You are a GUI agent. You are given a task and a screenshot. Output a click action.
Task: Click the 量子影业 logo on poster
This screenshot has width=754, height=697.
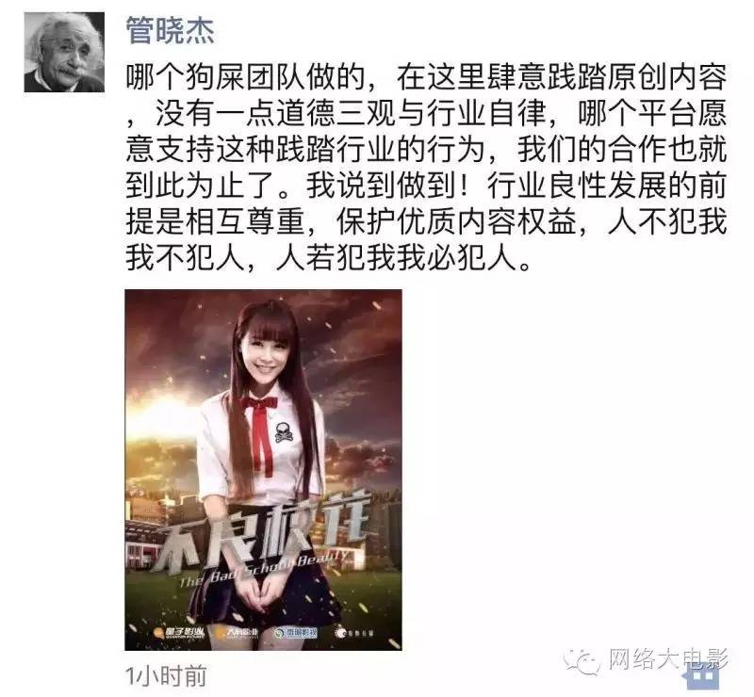(x=180, y=633)
